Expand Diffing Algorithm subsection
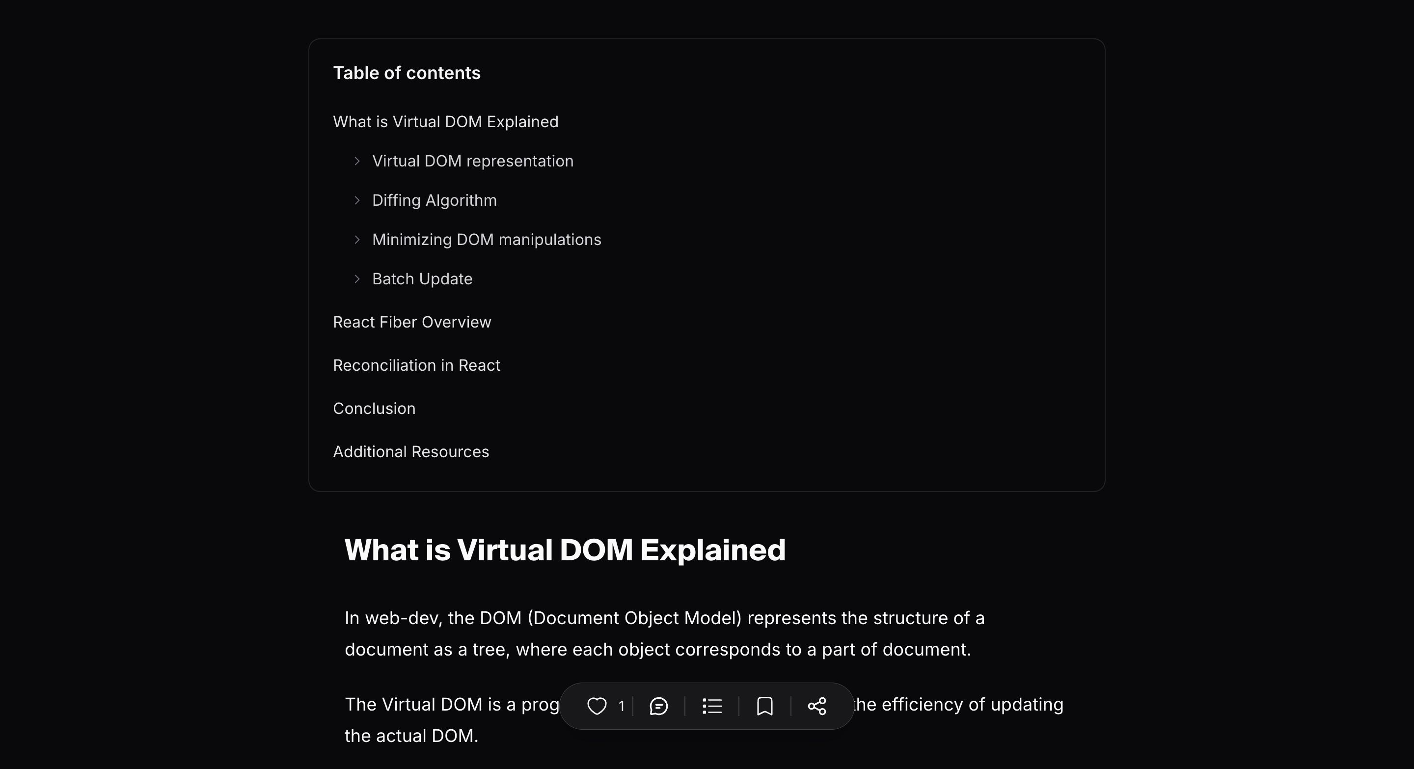The image size is (1414, 769). click(x=358, y=200)
